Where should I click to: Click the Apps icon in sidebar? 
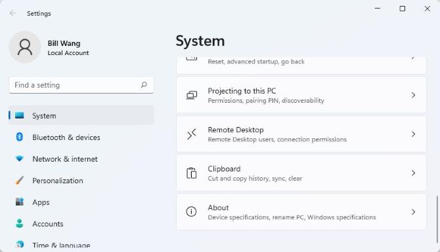click(x=19, y=202)
